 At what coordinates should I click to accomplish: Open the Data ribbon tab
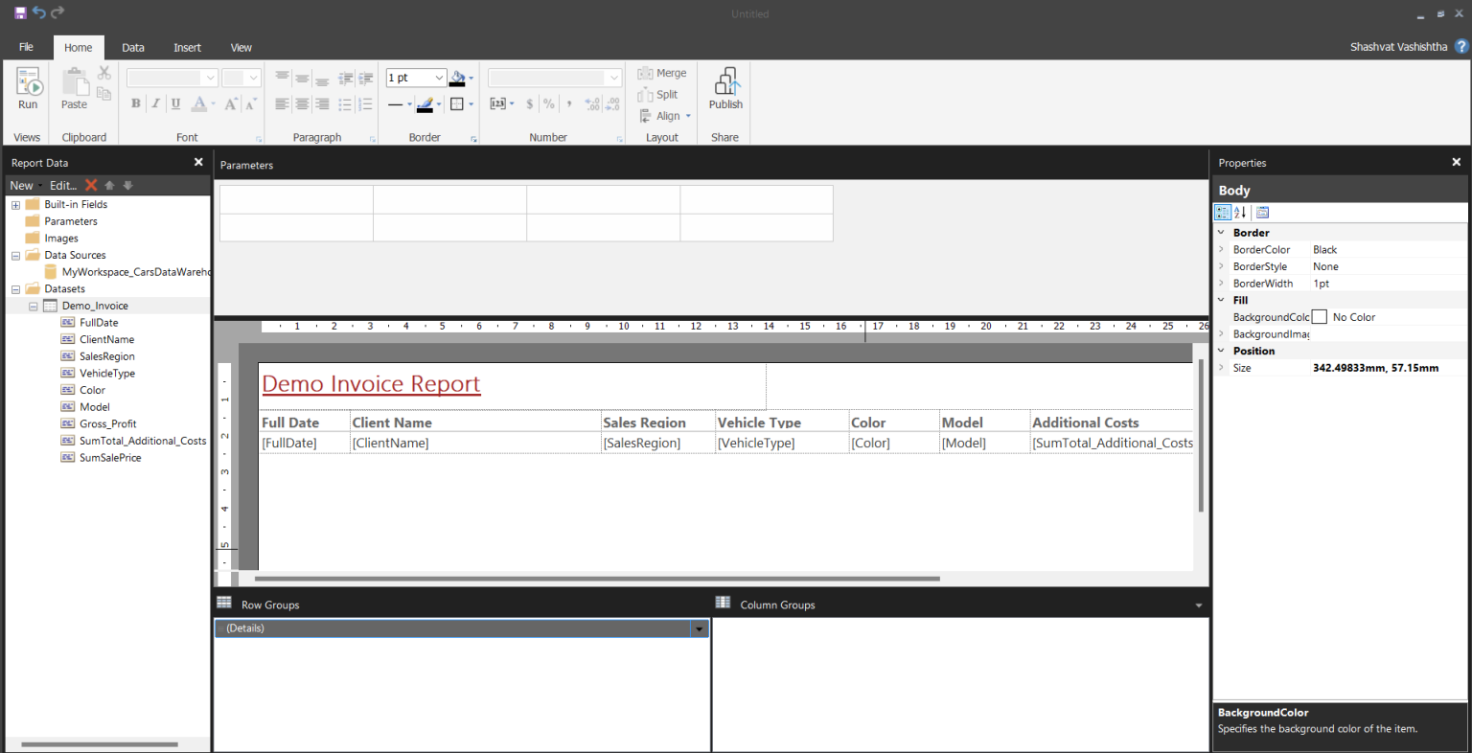132,47
